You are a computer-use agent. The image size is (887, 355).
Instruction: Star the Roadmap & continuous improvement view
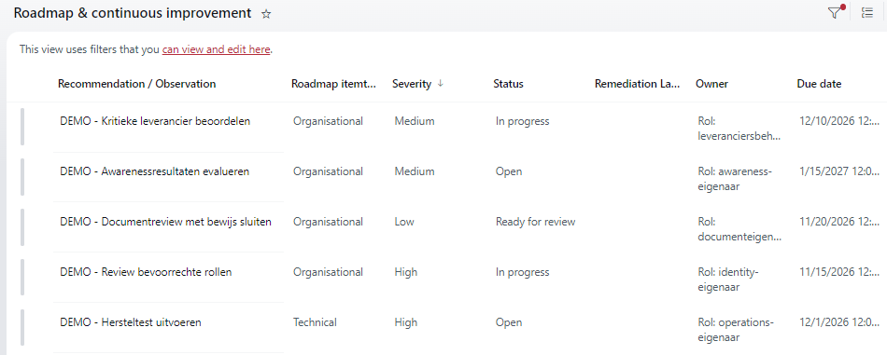click(266, 14)
